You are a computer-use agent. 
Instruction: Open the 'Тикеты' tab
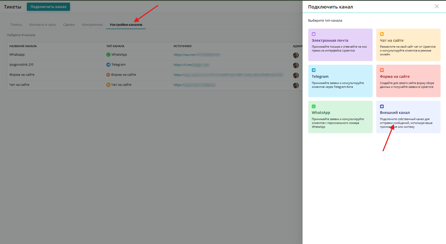coord(16,25)
